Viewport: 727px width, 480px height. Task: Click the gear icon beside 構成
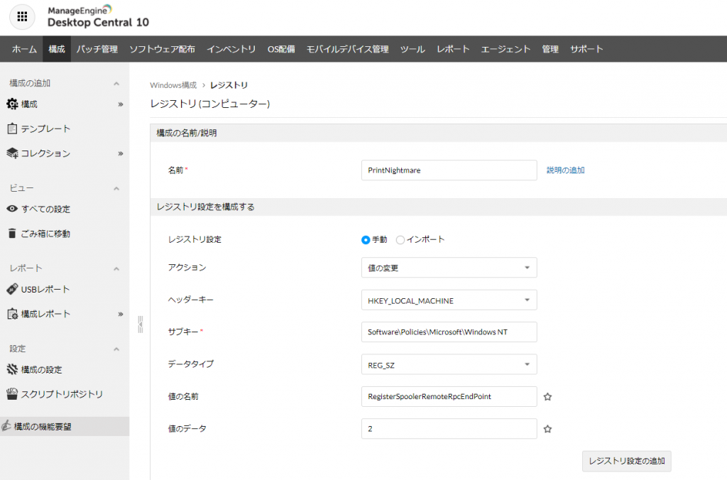(x=12, y=104)
